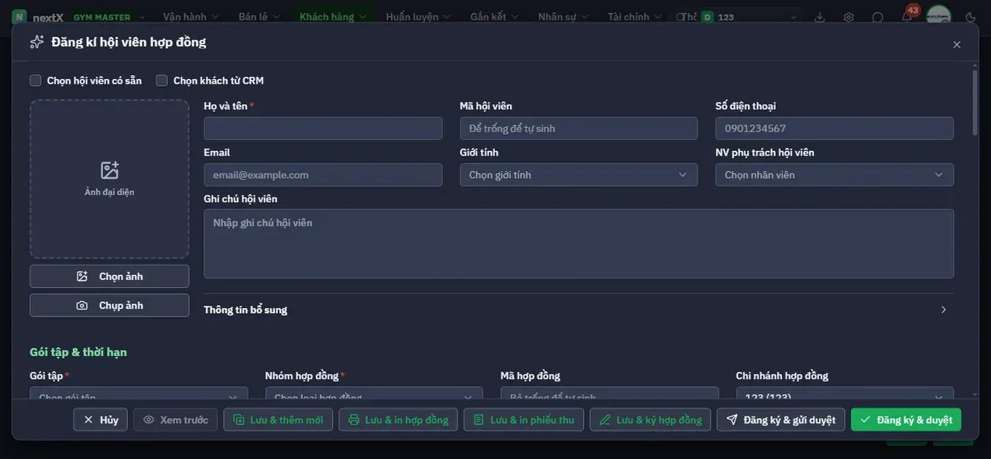Open the settings gear icon
The image size is (991, 459).
849,17
